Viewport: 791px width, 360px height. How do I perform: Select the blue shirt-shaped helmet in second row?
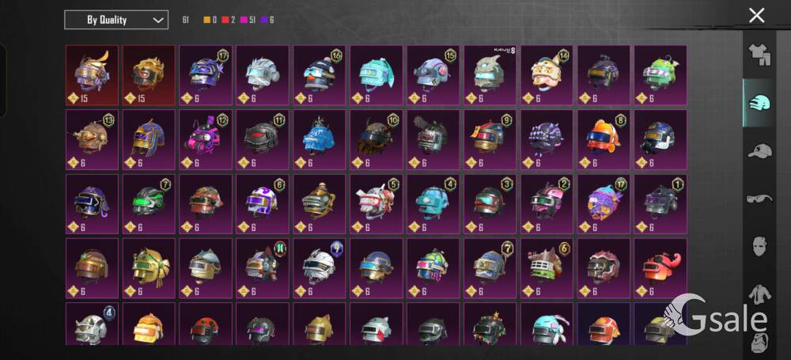coord(320,140)
